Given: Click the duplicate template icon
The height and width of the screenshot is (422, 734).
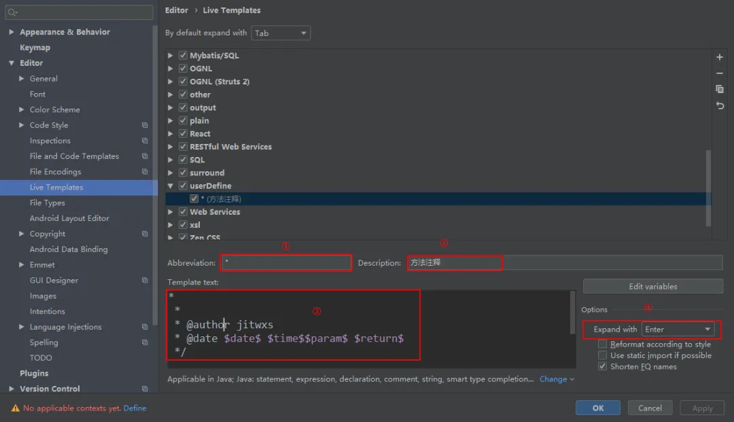Looking at the screenshot, I should coord(720,89).
